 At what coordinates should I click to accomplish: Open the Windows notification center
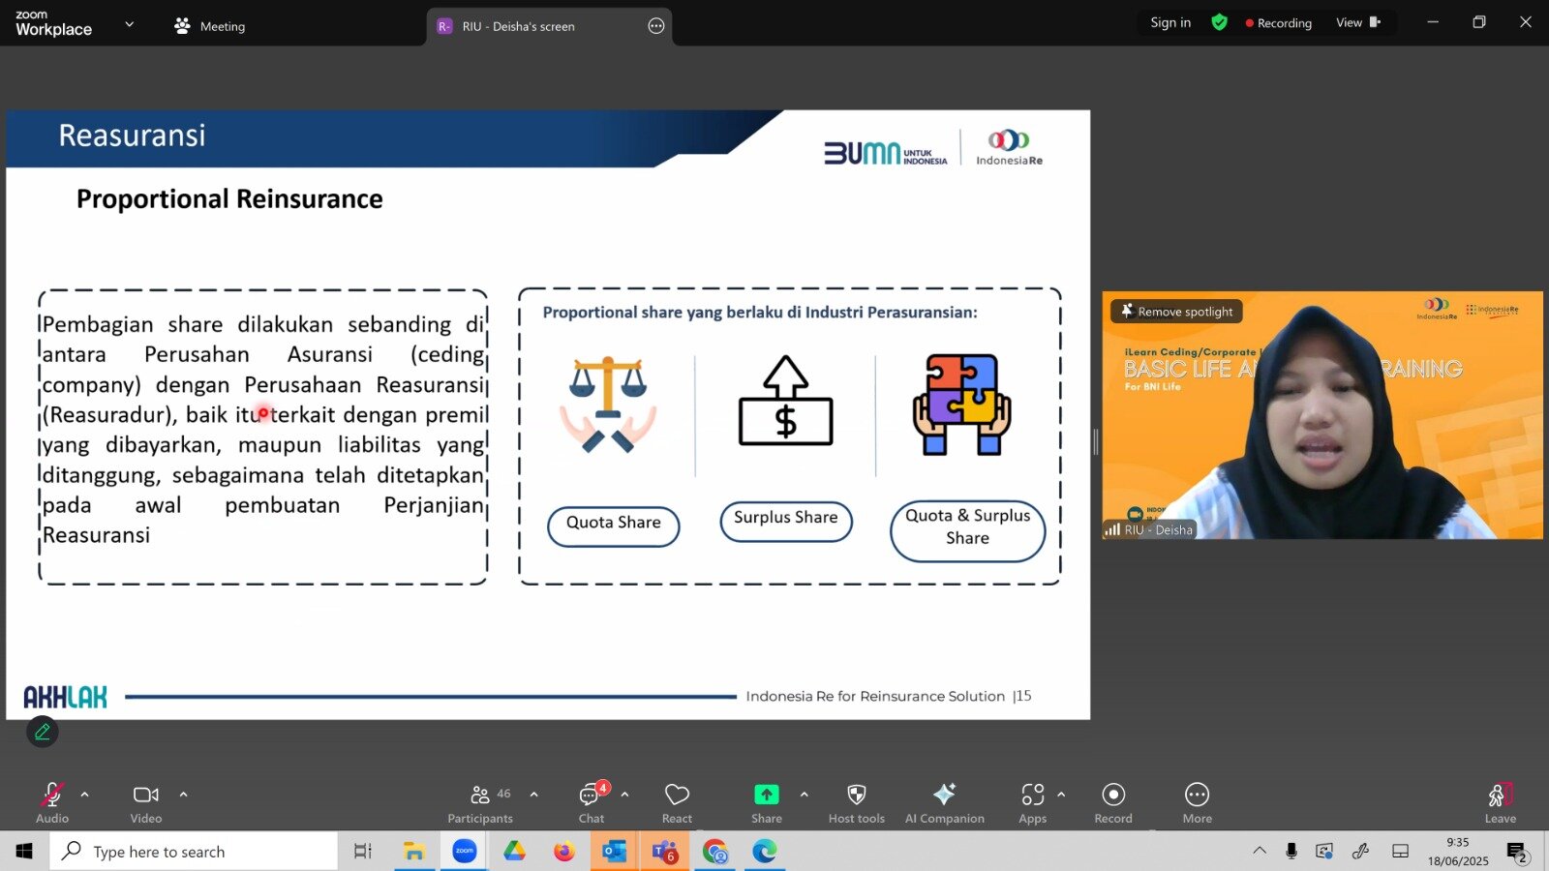[1517, 852]
